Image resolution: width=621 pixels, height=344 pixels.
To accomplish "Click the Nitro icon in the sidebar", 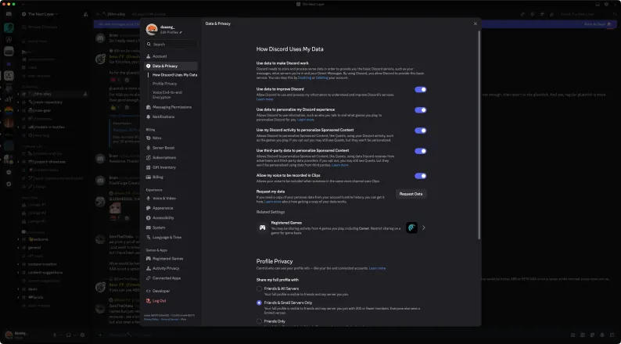I will point(149,138).
